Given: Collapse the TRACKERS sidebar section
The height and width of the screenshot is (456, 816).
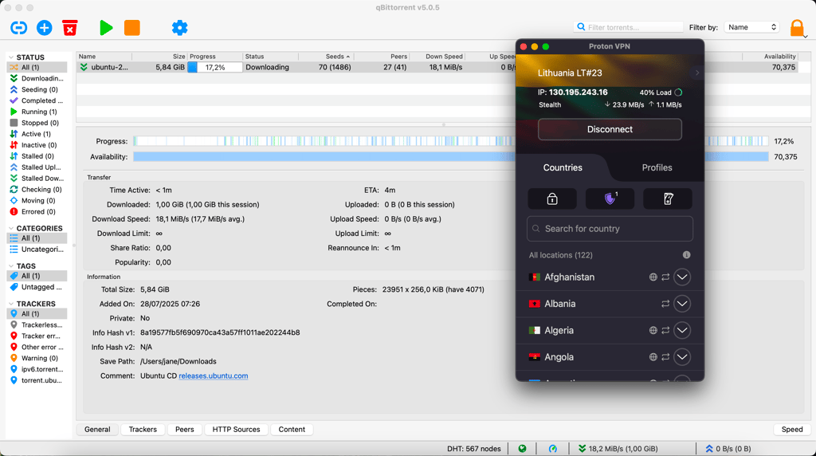Looking at the screenshot, I should [x=11, y=304].
